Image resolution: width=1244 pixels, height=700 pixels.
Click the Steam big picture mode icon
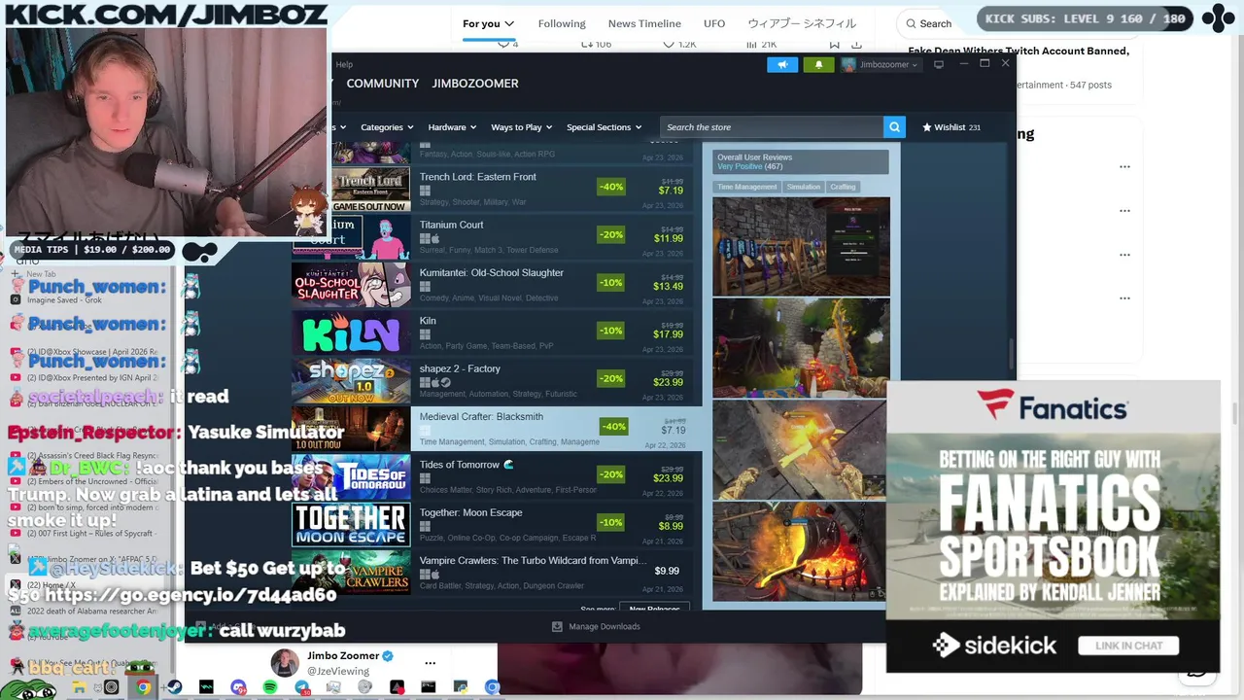tap(938, 64)
